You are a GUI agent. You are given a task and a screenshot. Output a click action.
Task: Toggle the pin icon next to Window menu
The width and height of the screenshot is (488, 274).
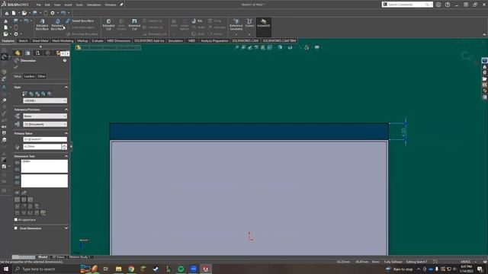point(122,5)
